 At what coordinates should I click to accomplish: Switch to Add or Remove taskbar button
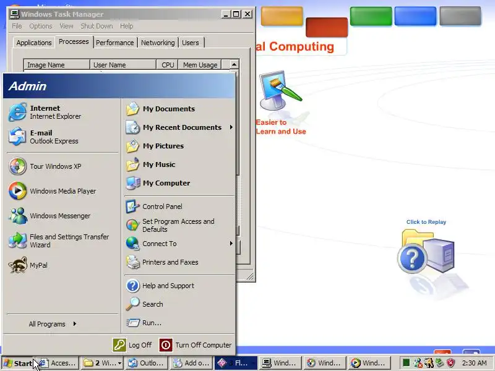191,363
